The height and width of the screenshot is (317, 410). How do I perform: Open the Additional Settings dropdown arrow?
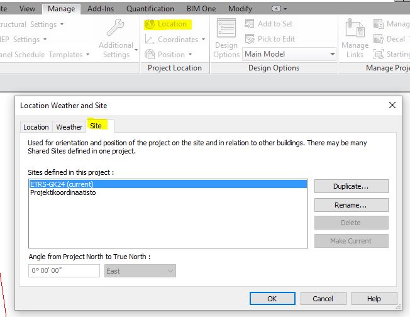(x=136, y=50)
